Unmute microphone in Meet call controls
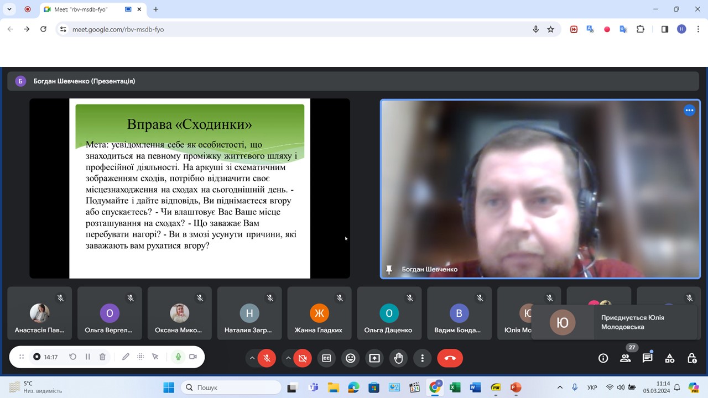 [x=267, y=358]
